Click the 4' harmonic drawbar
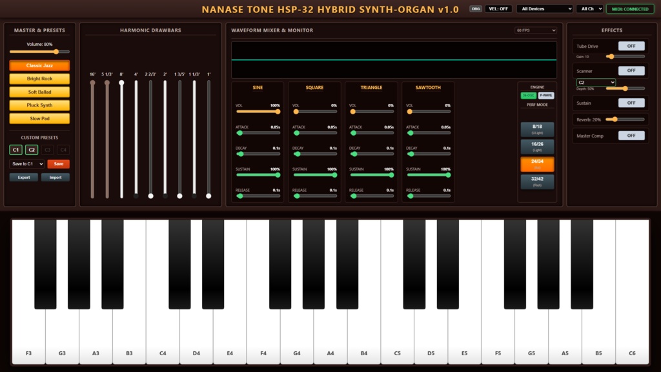Screen dimensions: 661x372 [136, 139]
